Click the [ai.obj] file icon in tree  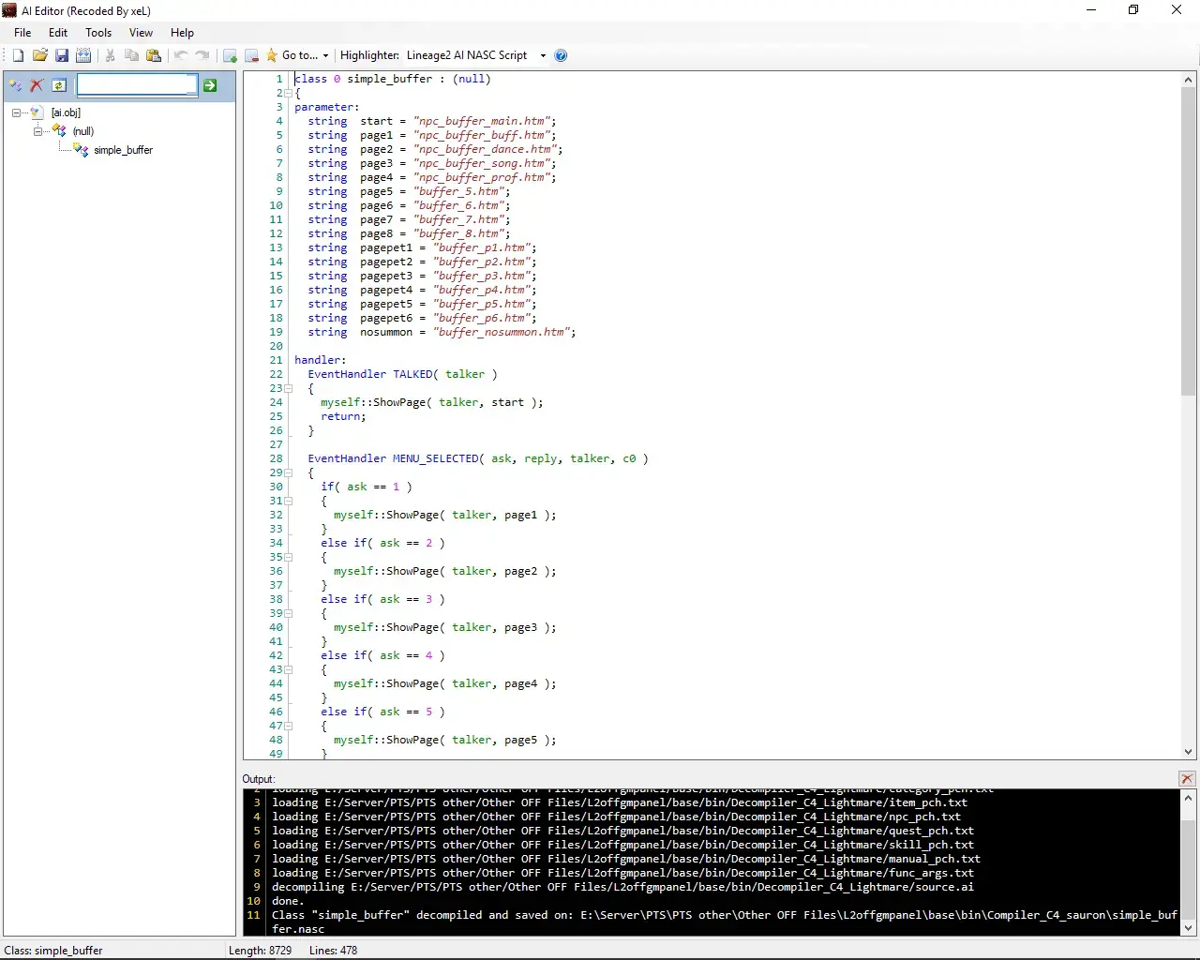coord(37,112)
